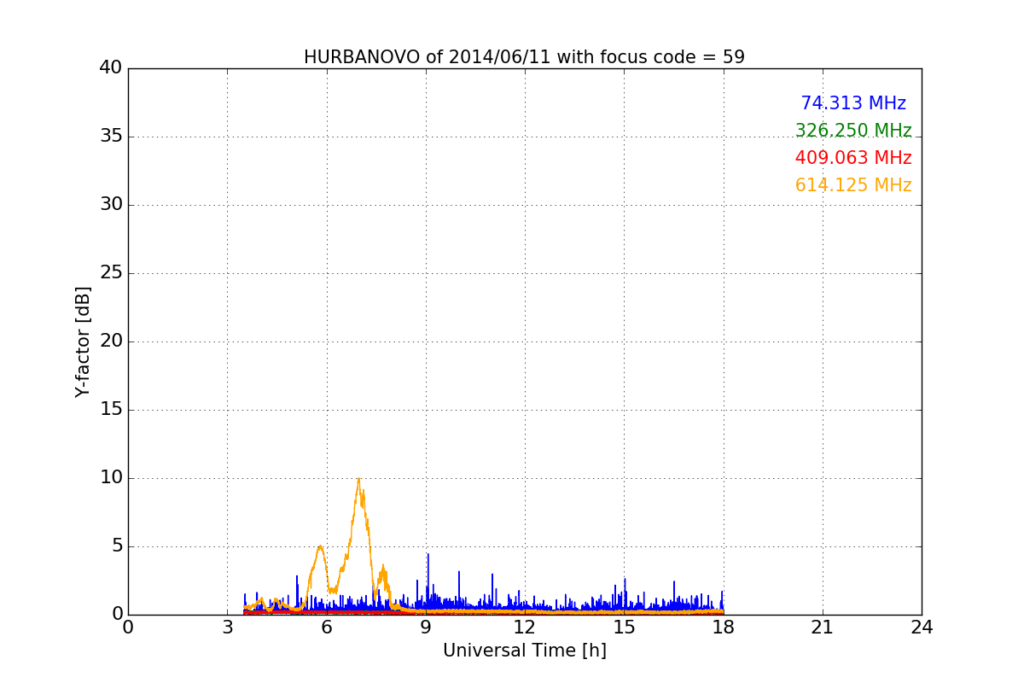Viewport: 1024px width, 683px height.
Task: Select the 614.125 MHz legend label
Action: (853, 185)
